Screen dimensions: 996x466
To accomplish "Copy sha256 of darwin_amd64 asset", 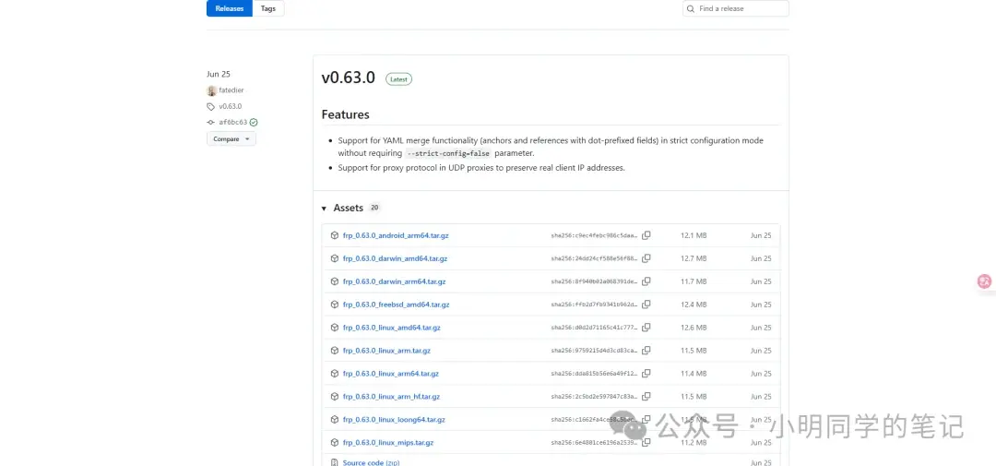I will [646, 258].
